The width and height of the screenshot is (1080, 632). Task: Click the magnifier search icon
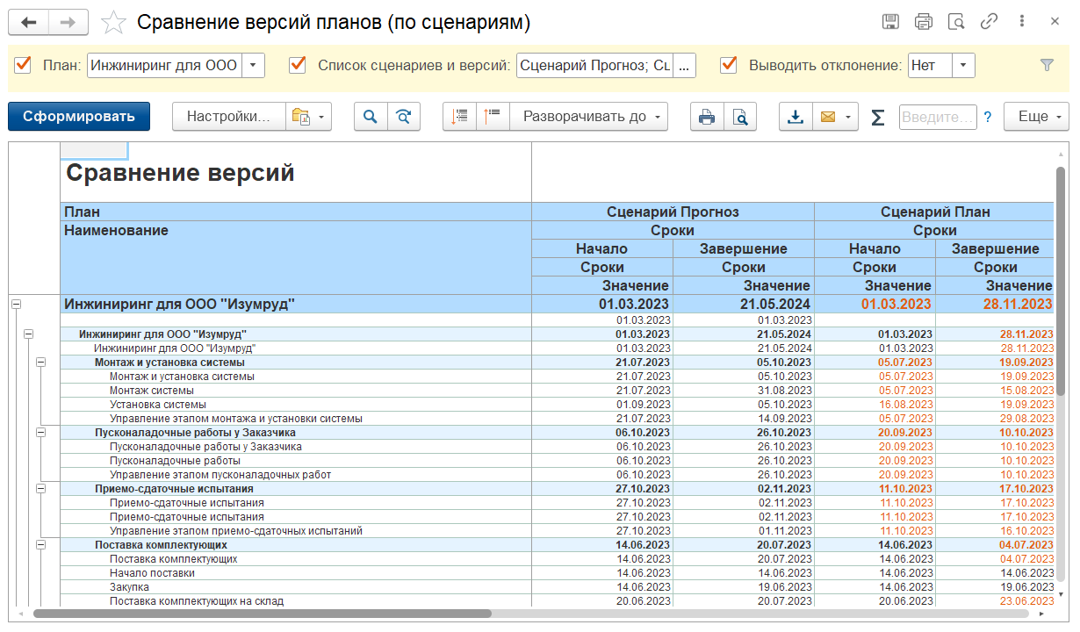coord(371,117)
